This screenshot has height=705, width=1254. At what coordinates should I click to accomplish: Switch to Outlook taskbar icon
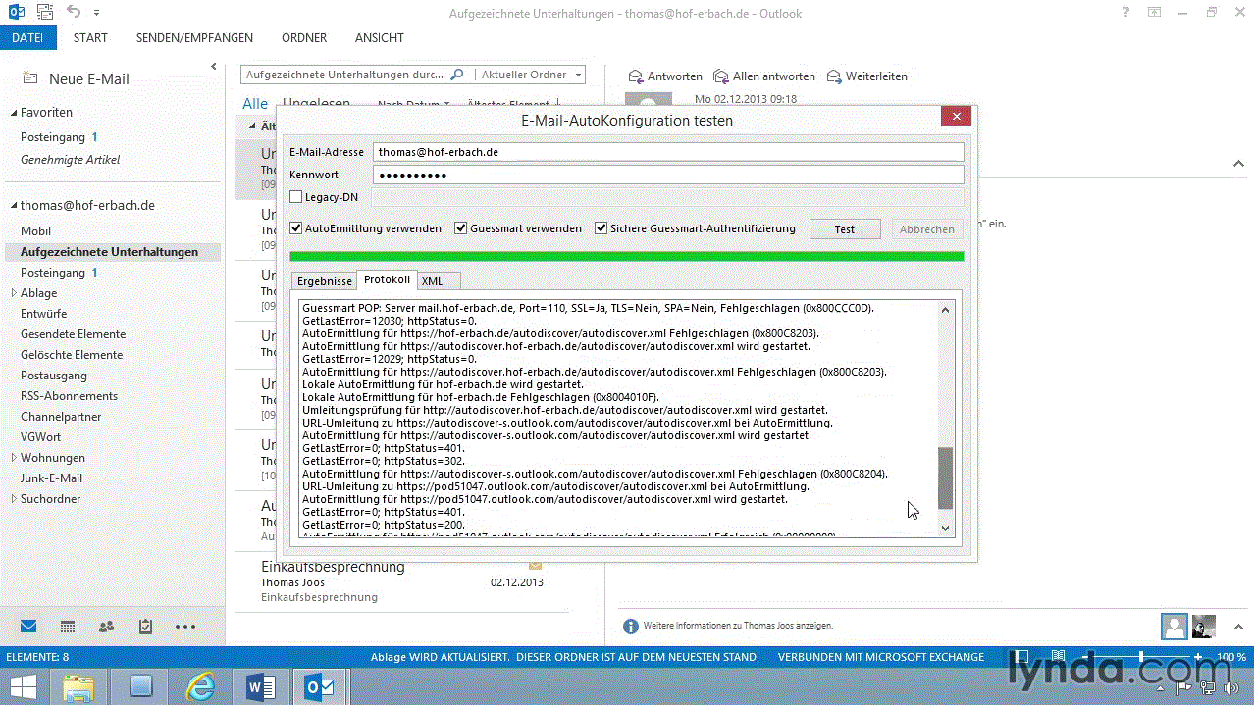(x=320, y=686)
